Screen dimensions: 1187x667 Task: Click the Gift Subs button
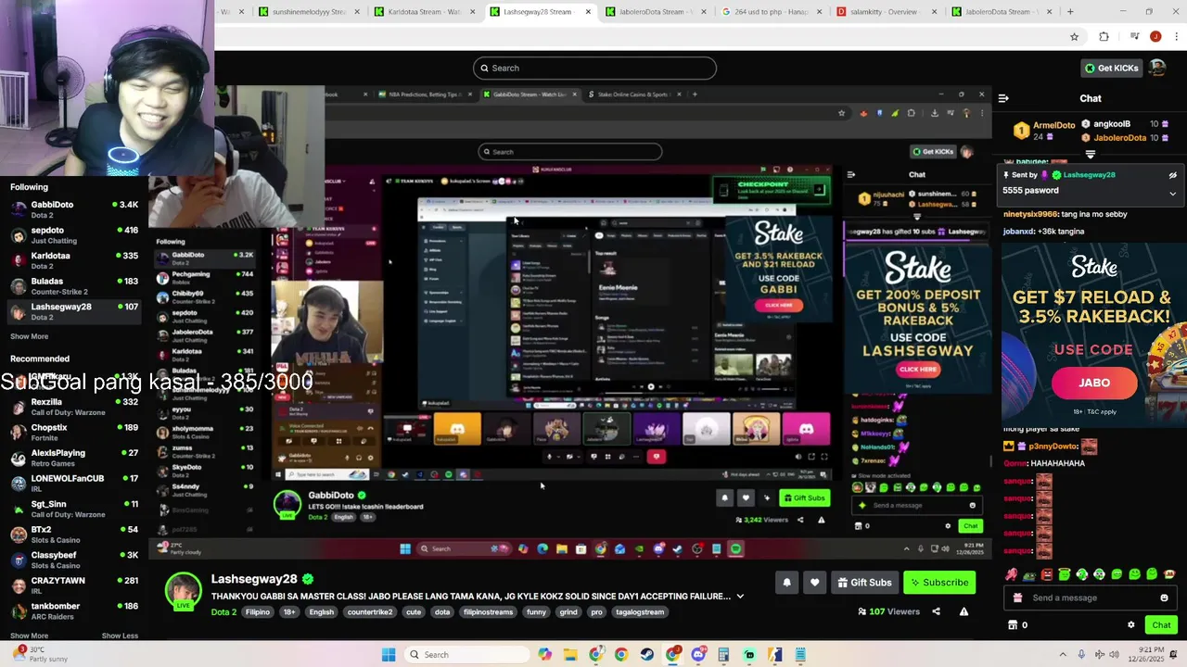click(864, 583)
